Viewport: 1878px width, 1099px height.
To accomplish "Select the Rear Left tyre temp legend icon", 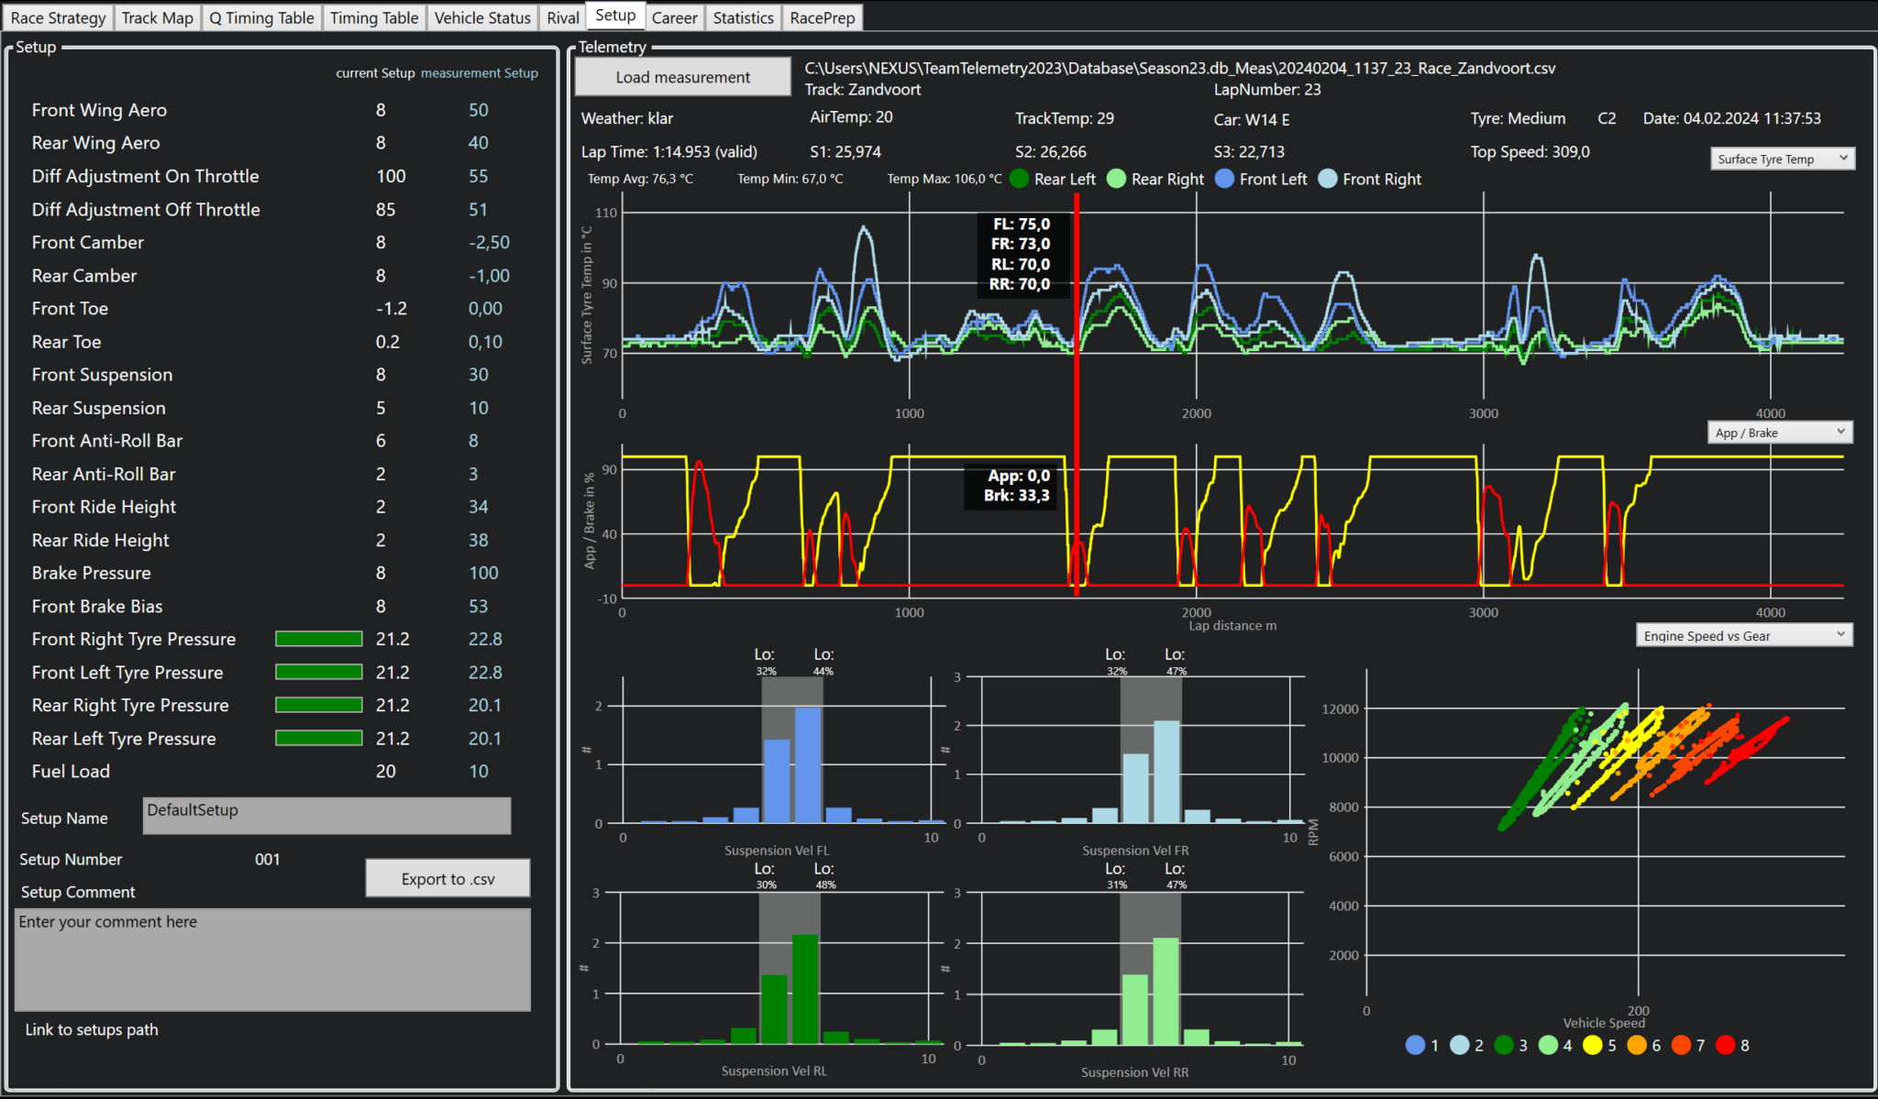I will tap(1018, 179).
